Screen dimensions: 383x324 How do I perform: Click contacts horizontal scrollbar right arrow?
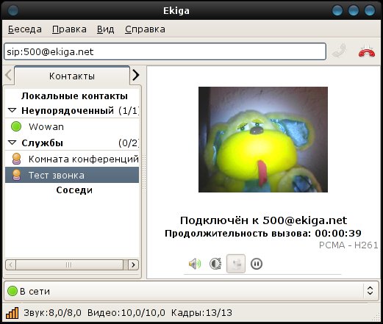click(133, 265)
